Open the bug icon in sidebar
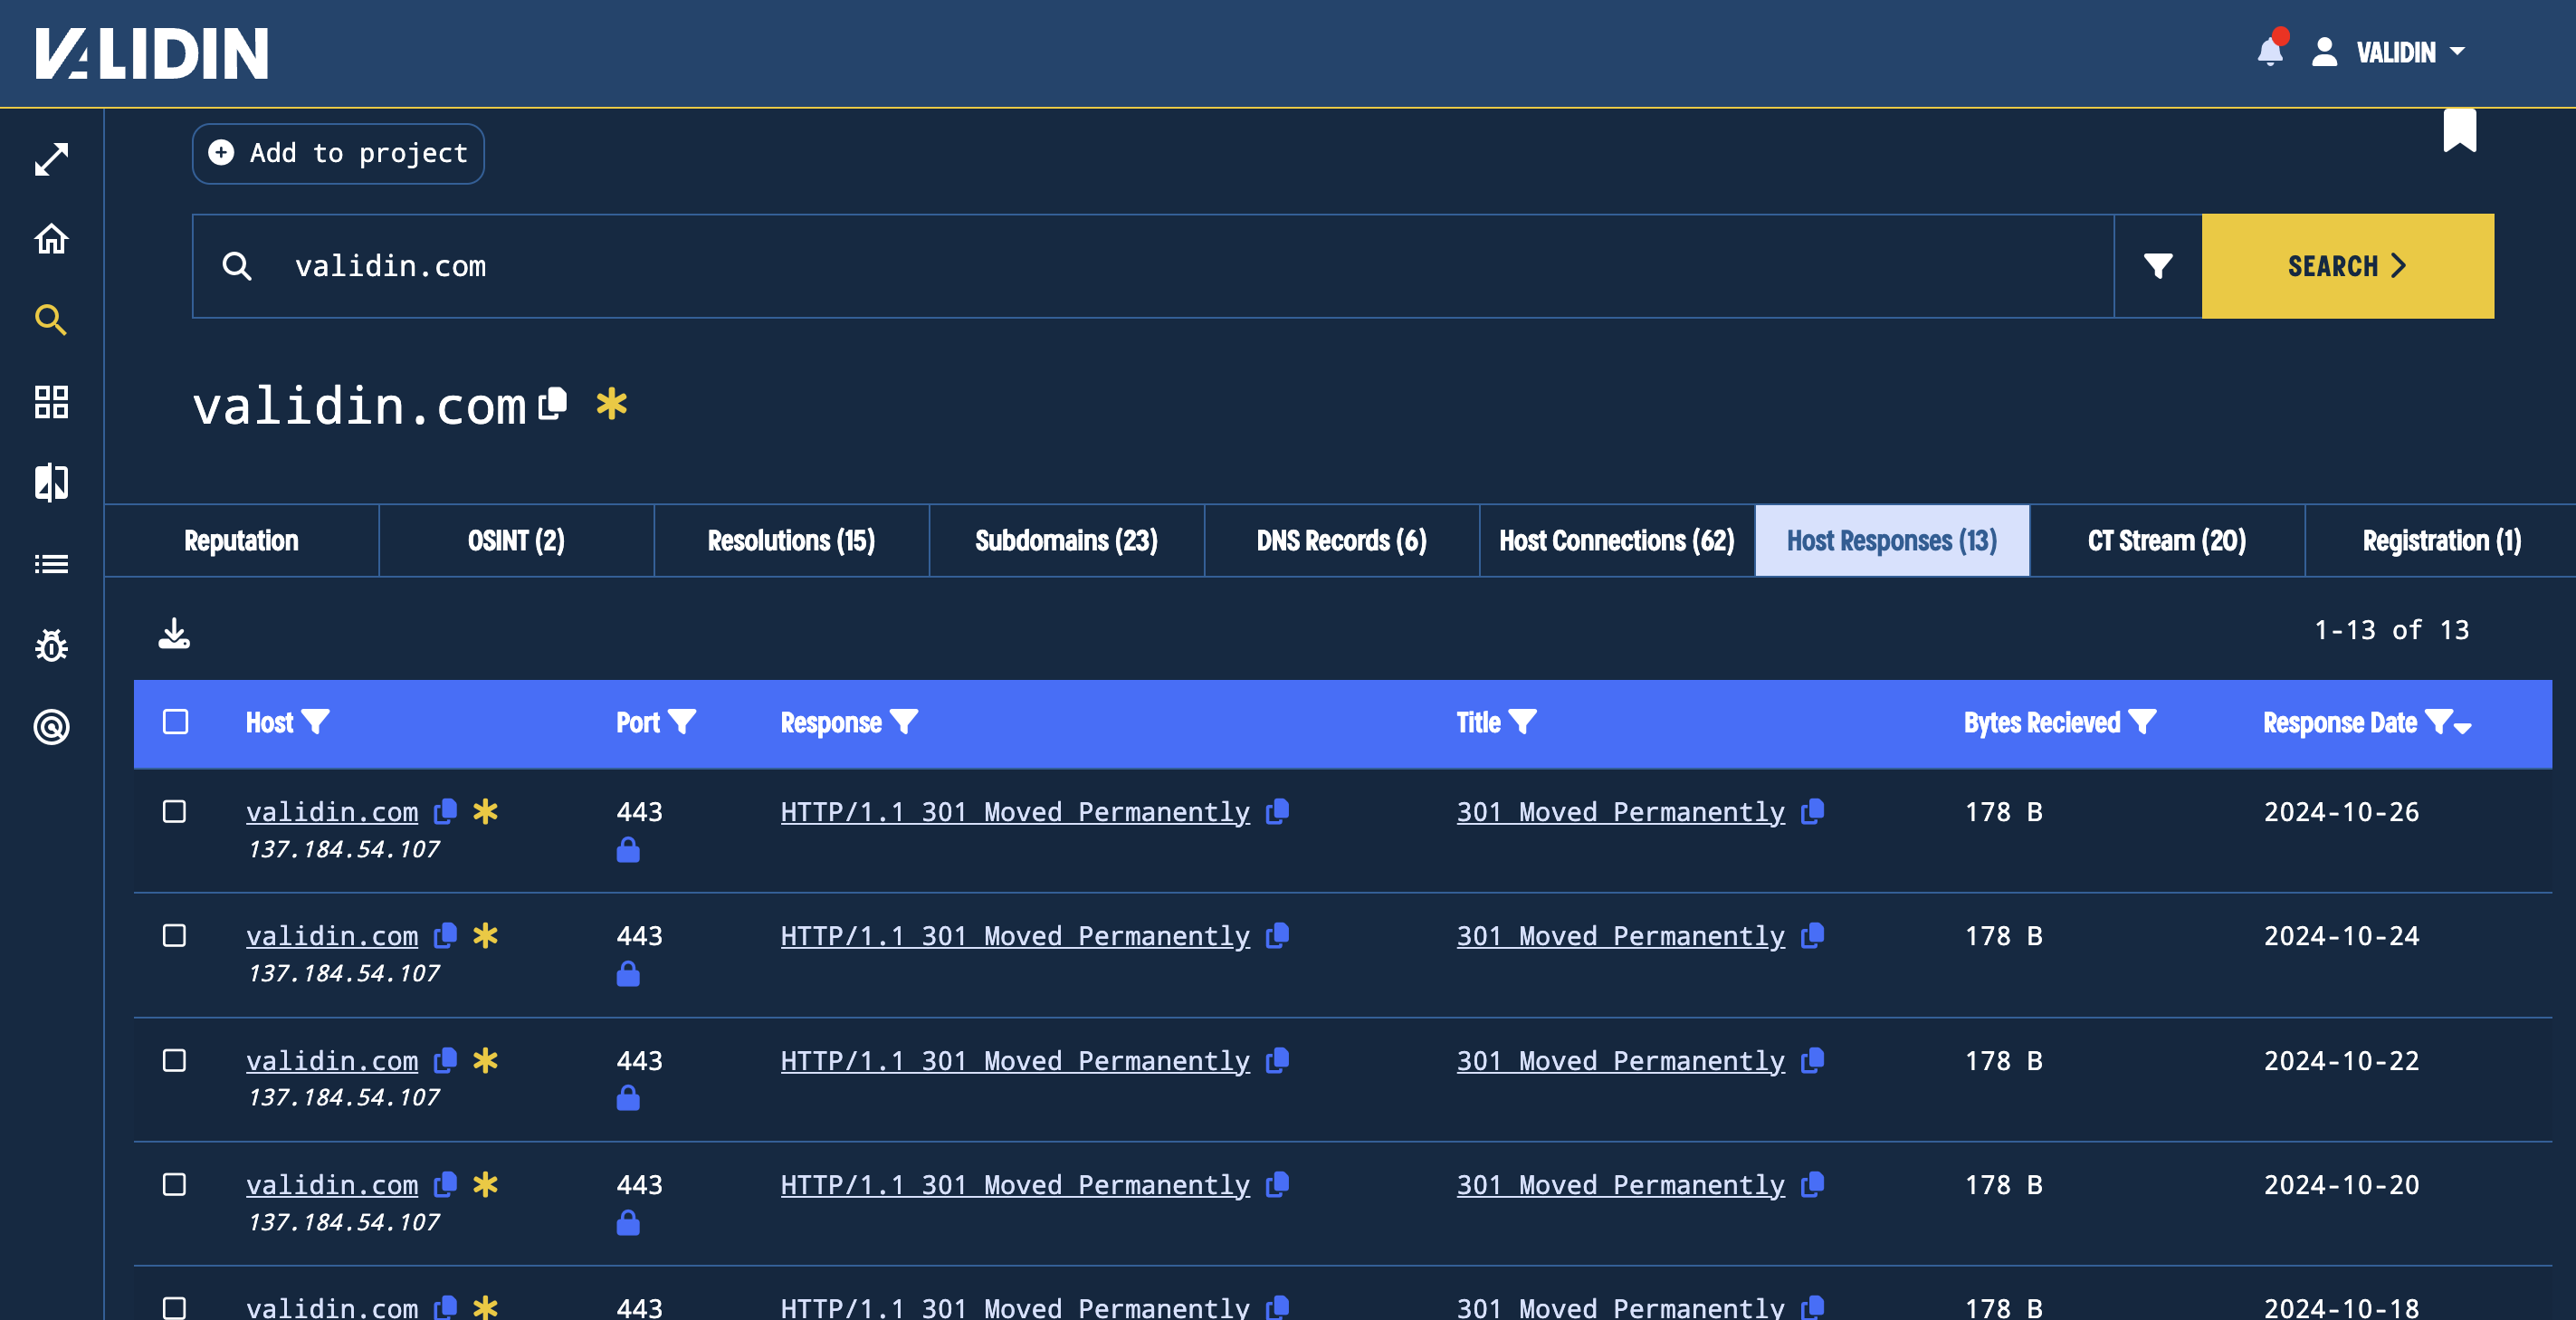 (x=51, y=646)
